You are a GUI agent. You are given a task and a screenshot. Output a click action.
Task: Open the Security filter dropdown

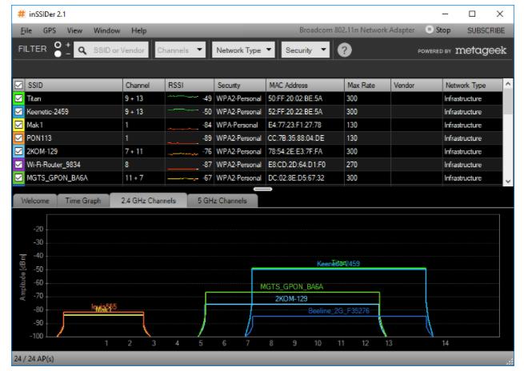(x=305, y=50)
